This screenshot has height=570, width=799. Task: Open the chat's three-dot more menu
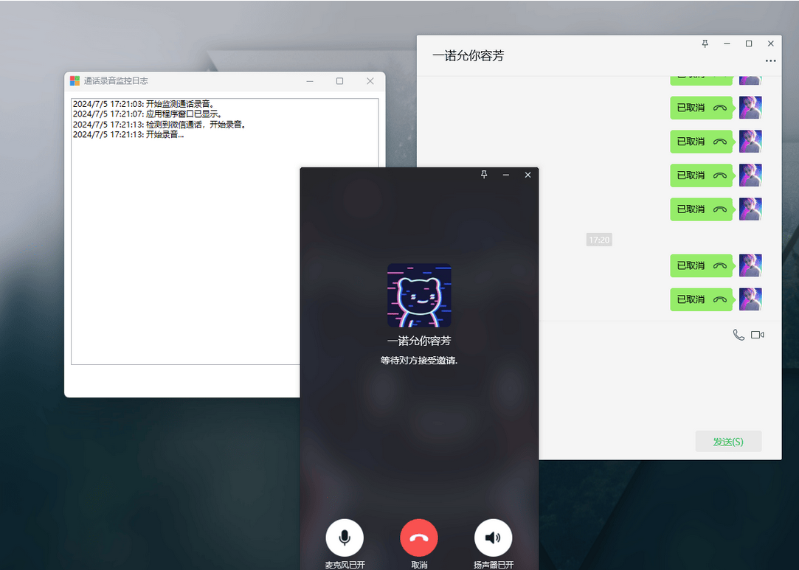coord(770,60)
